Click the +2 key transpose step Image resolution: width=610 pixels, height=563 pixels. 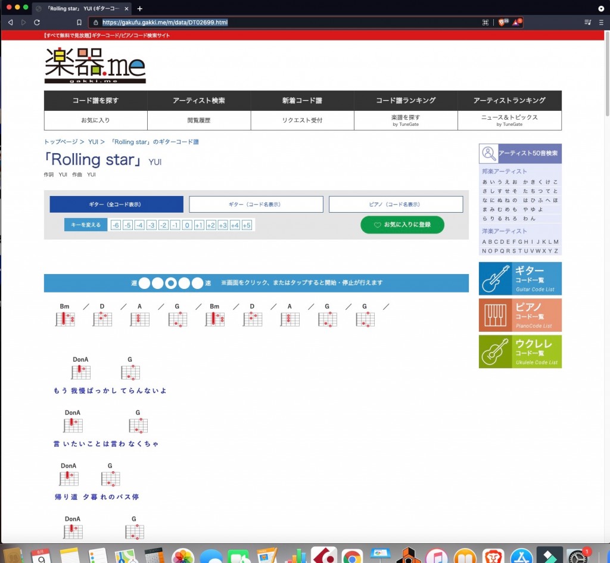point(211,225)
